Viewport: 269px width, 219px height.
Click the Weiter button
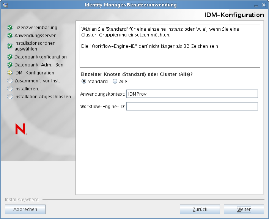244,210
